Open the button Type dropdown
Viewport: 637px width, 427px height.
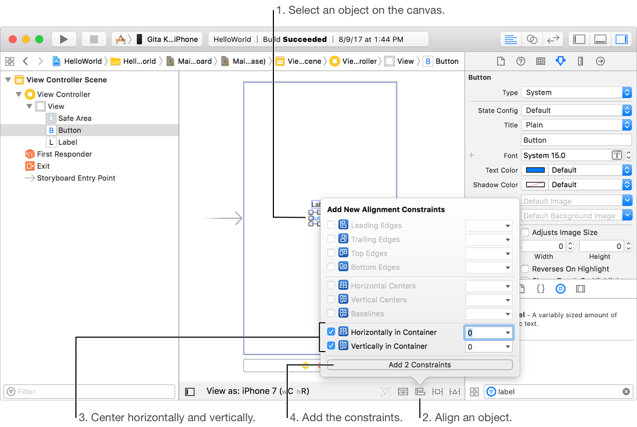pos(576,92)
